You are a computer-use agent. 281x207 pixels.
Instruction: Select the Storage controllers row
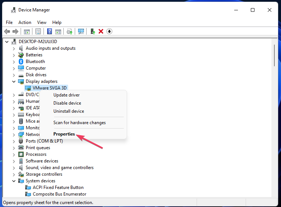click(44, 174)
